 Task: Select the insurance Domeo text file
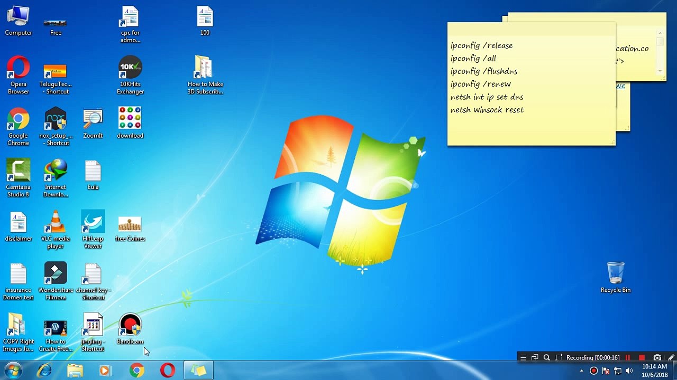point(19,282)
